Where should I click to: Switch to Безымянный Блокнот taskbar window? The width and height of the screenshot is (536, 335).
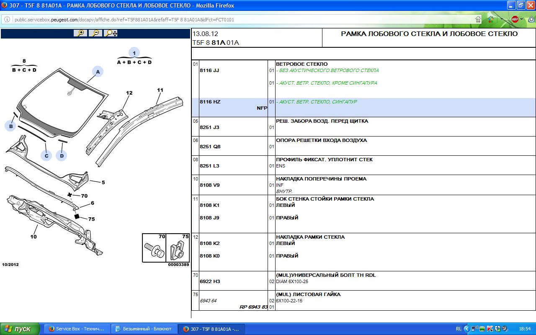144,329
